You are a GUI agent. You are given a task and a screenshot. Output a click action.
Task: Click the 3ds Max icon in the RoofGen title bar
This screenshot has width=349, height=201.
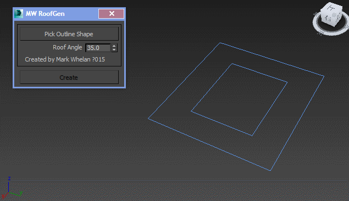coord(19,14)
